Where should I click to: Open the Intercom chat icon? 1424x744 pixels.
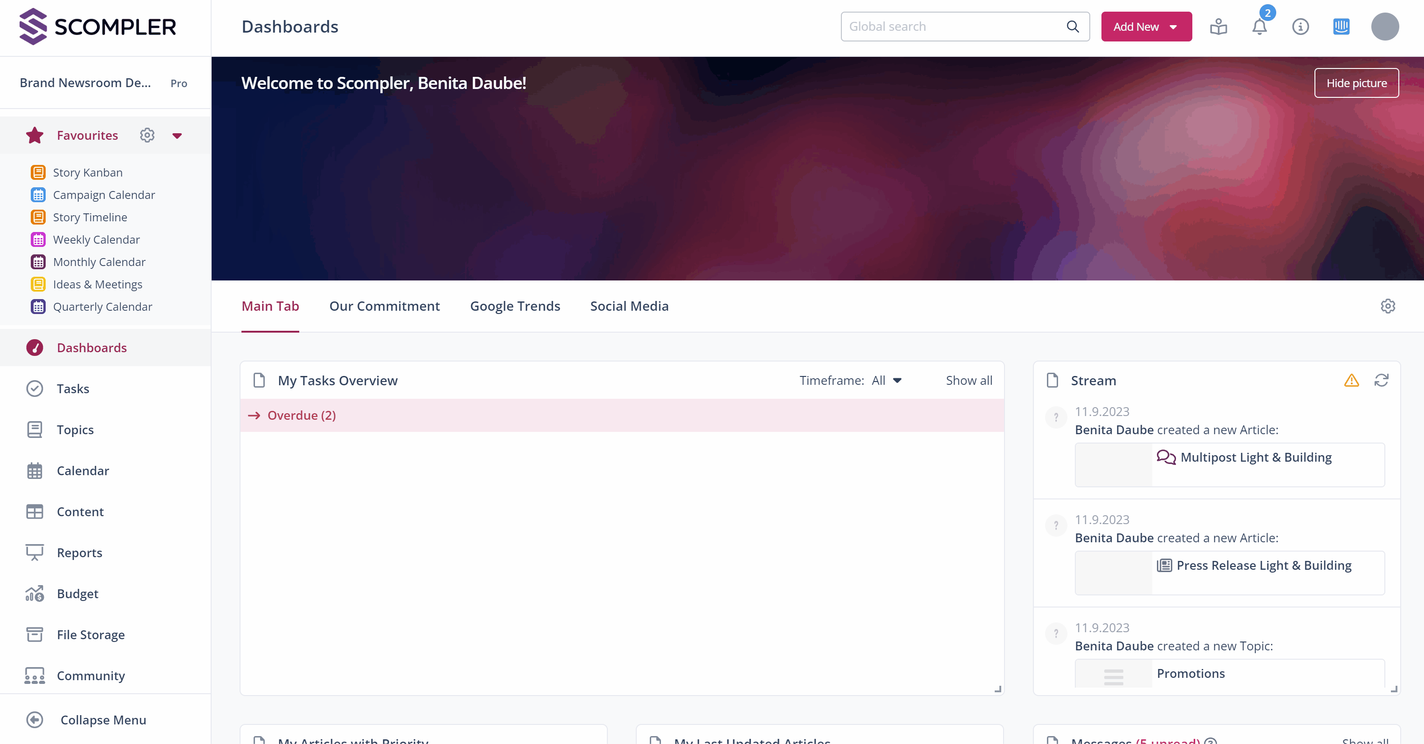tap(1341, 27)
